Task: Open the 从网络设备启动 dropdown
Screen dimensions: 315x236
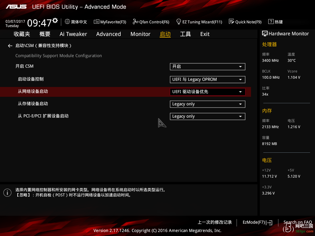Action: point(208,92)
